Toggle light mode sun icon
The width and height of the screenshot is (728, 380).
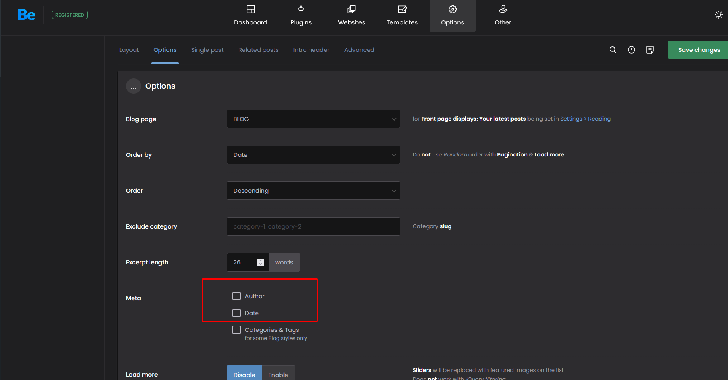coord(719,15)
